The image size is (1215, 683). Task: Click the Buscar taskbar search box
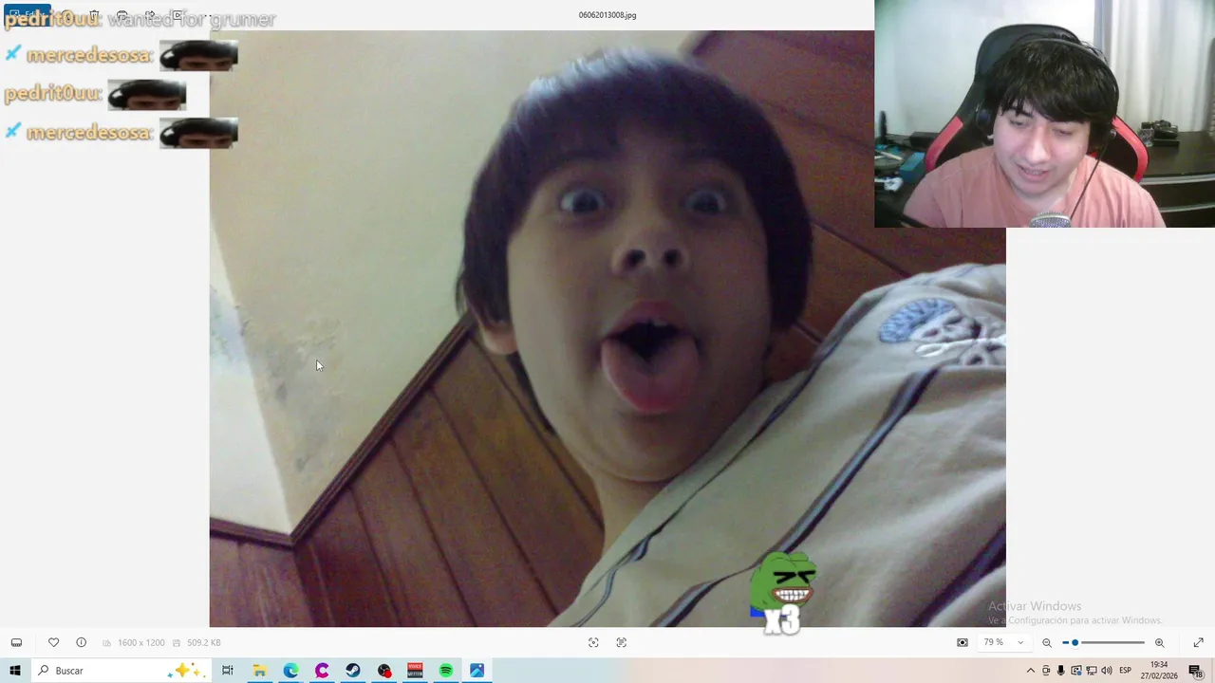[x=121, y=671]
